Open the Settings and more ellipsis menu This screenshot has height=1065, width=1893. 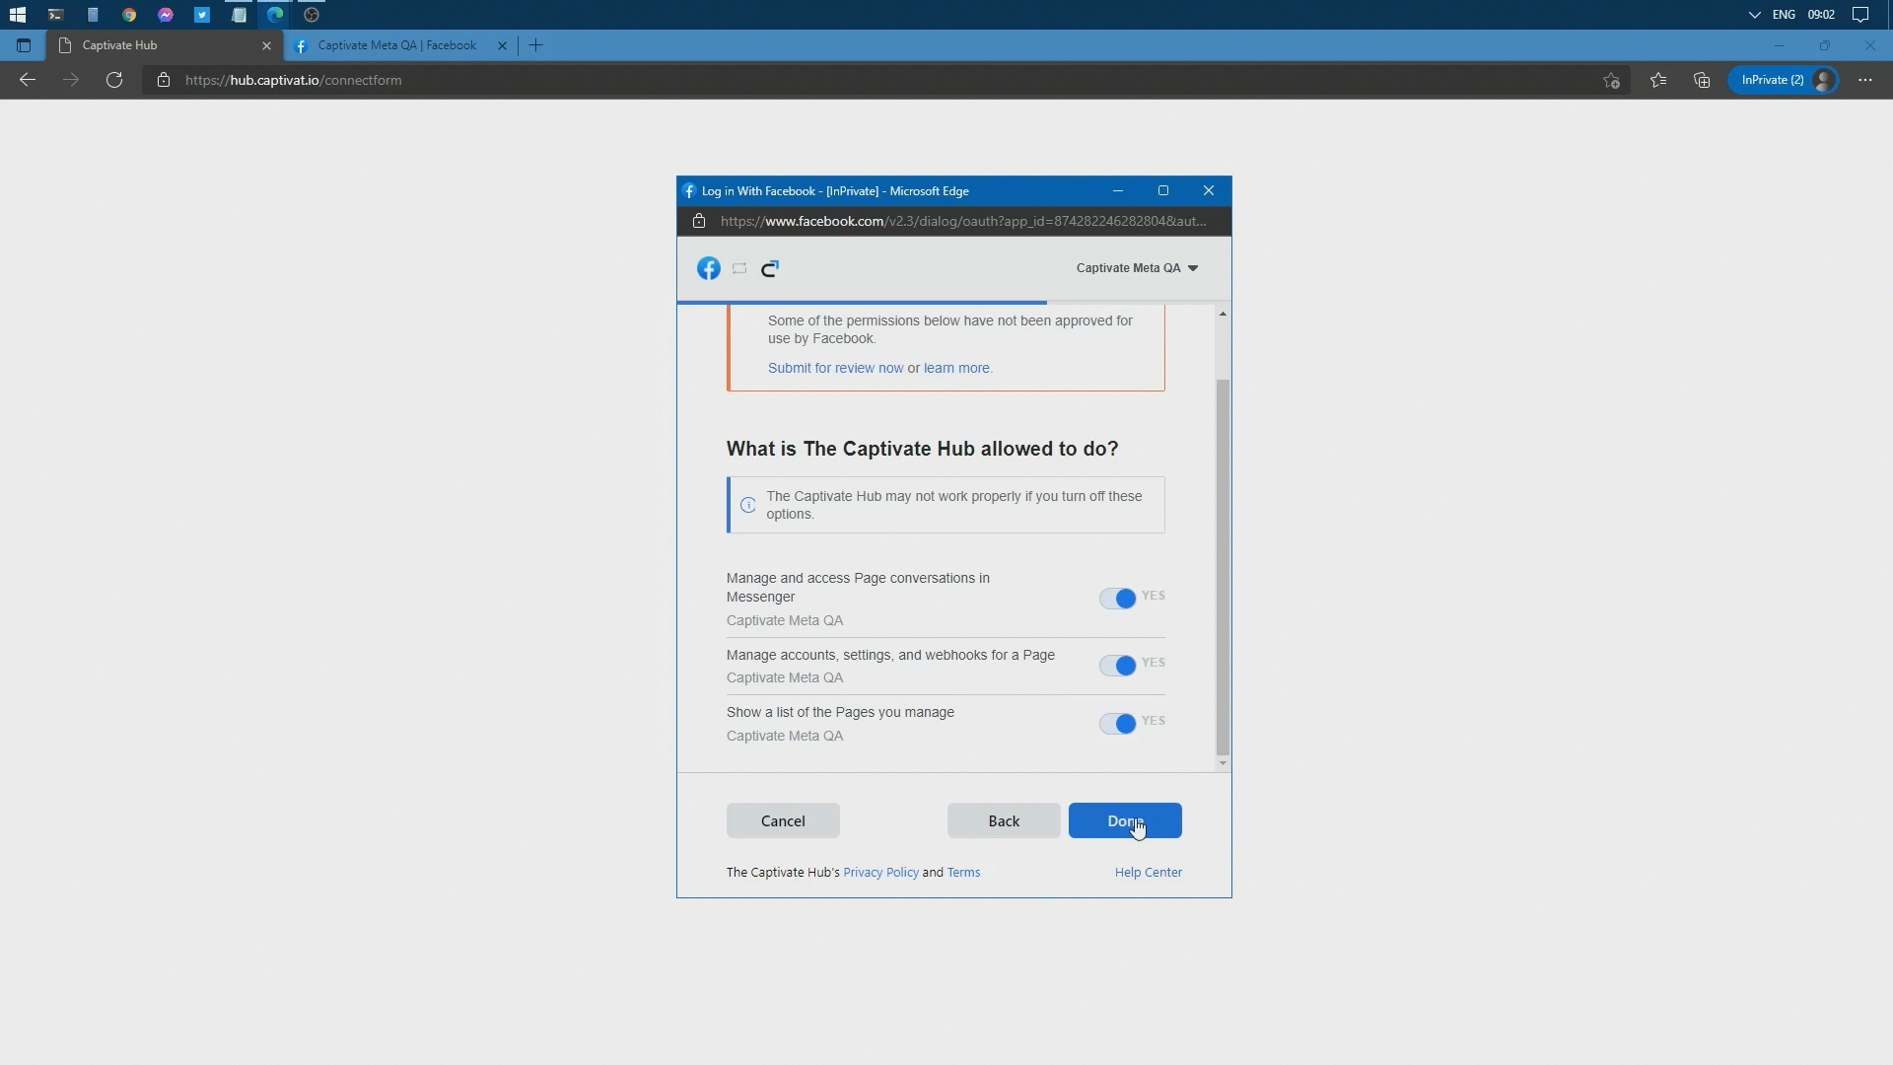[x=1864, y=80]
